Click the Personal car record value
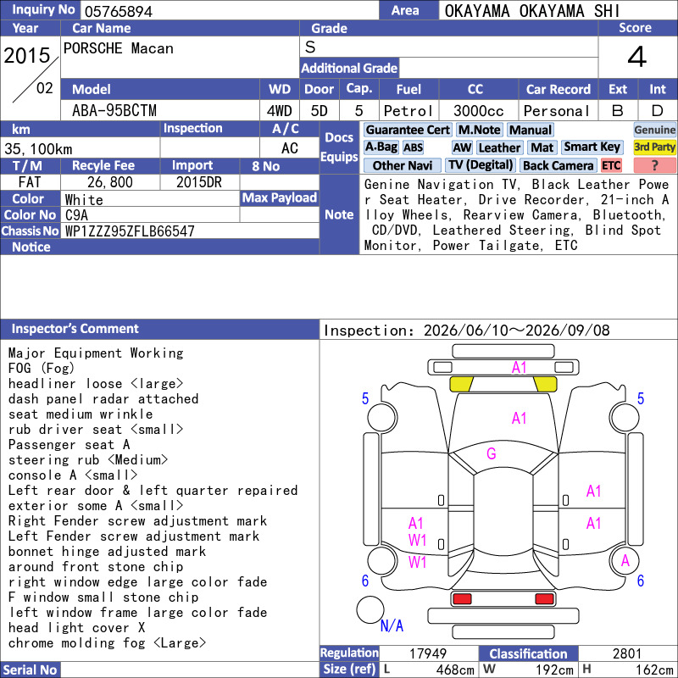Screen dimensions: 678x678 click(x=557, y=111)
